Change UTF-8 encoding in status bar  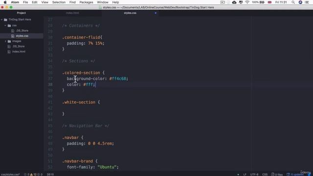(254, 175)
